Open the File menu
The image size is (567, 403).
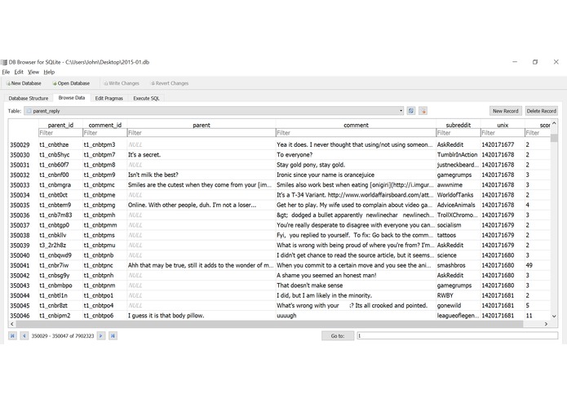click(x=7, y=72)
